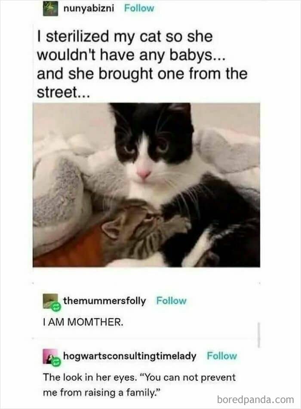Screen dimensions: 301x409
Task: Click reblog badge on themummersfolly's avatar
Action: pos(55,307)
